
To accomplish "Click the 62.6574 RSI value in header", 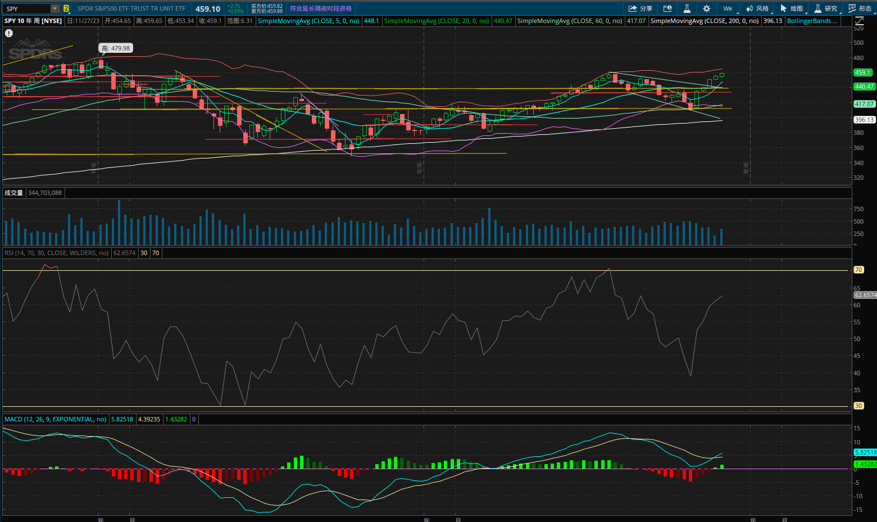I will point(125,253).
